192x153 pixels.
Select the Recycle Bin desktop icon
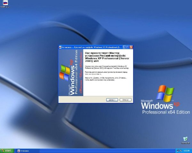click(185, 140)
